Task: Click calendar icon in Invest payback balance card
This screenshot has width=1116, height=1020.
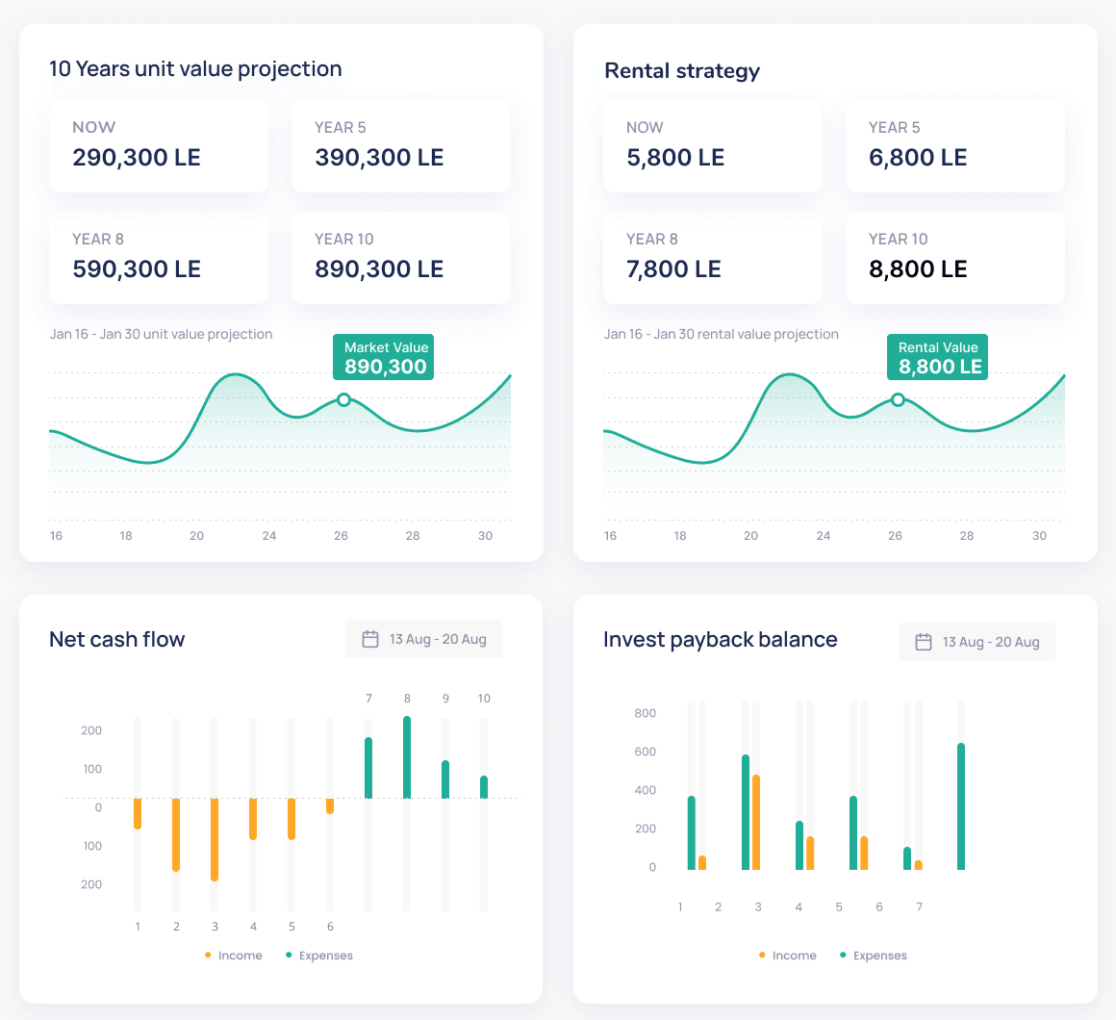Action: tap(924, 642)
